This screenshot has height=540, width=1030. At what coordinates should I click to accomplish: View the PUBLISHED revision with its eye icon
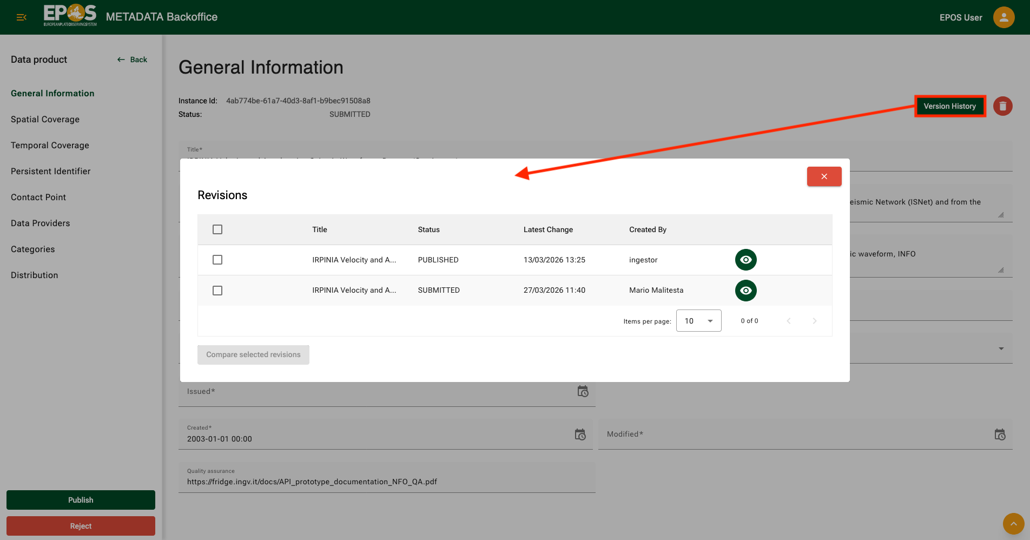point(745,260)
